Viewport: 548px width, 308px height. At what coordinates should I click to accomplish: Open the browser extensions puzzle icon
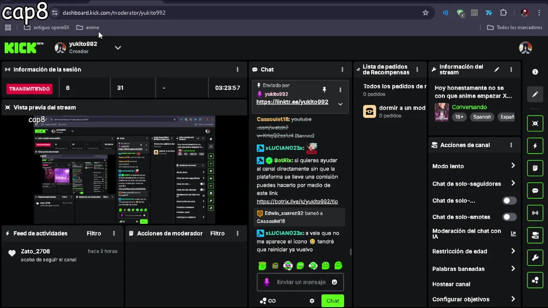[x=503, y=13]
